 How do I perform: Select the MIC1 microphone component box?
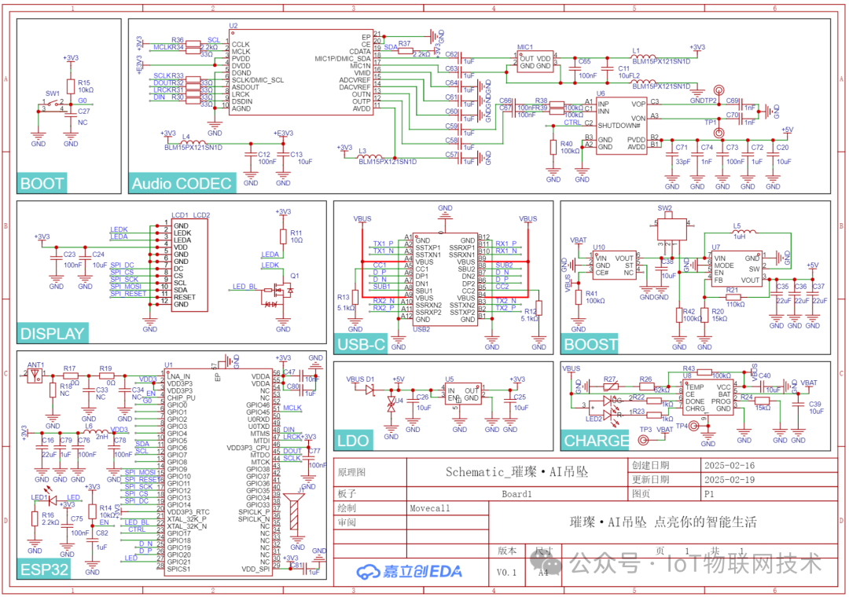tap(535, 62)
